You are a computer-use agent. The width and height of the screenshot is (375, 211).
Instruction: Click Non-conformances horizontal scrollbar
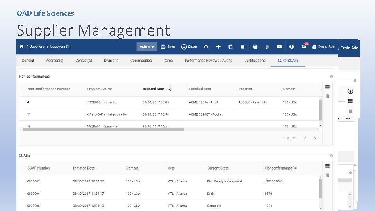tap(104, 129)
